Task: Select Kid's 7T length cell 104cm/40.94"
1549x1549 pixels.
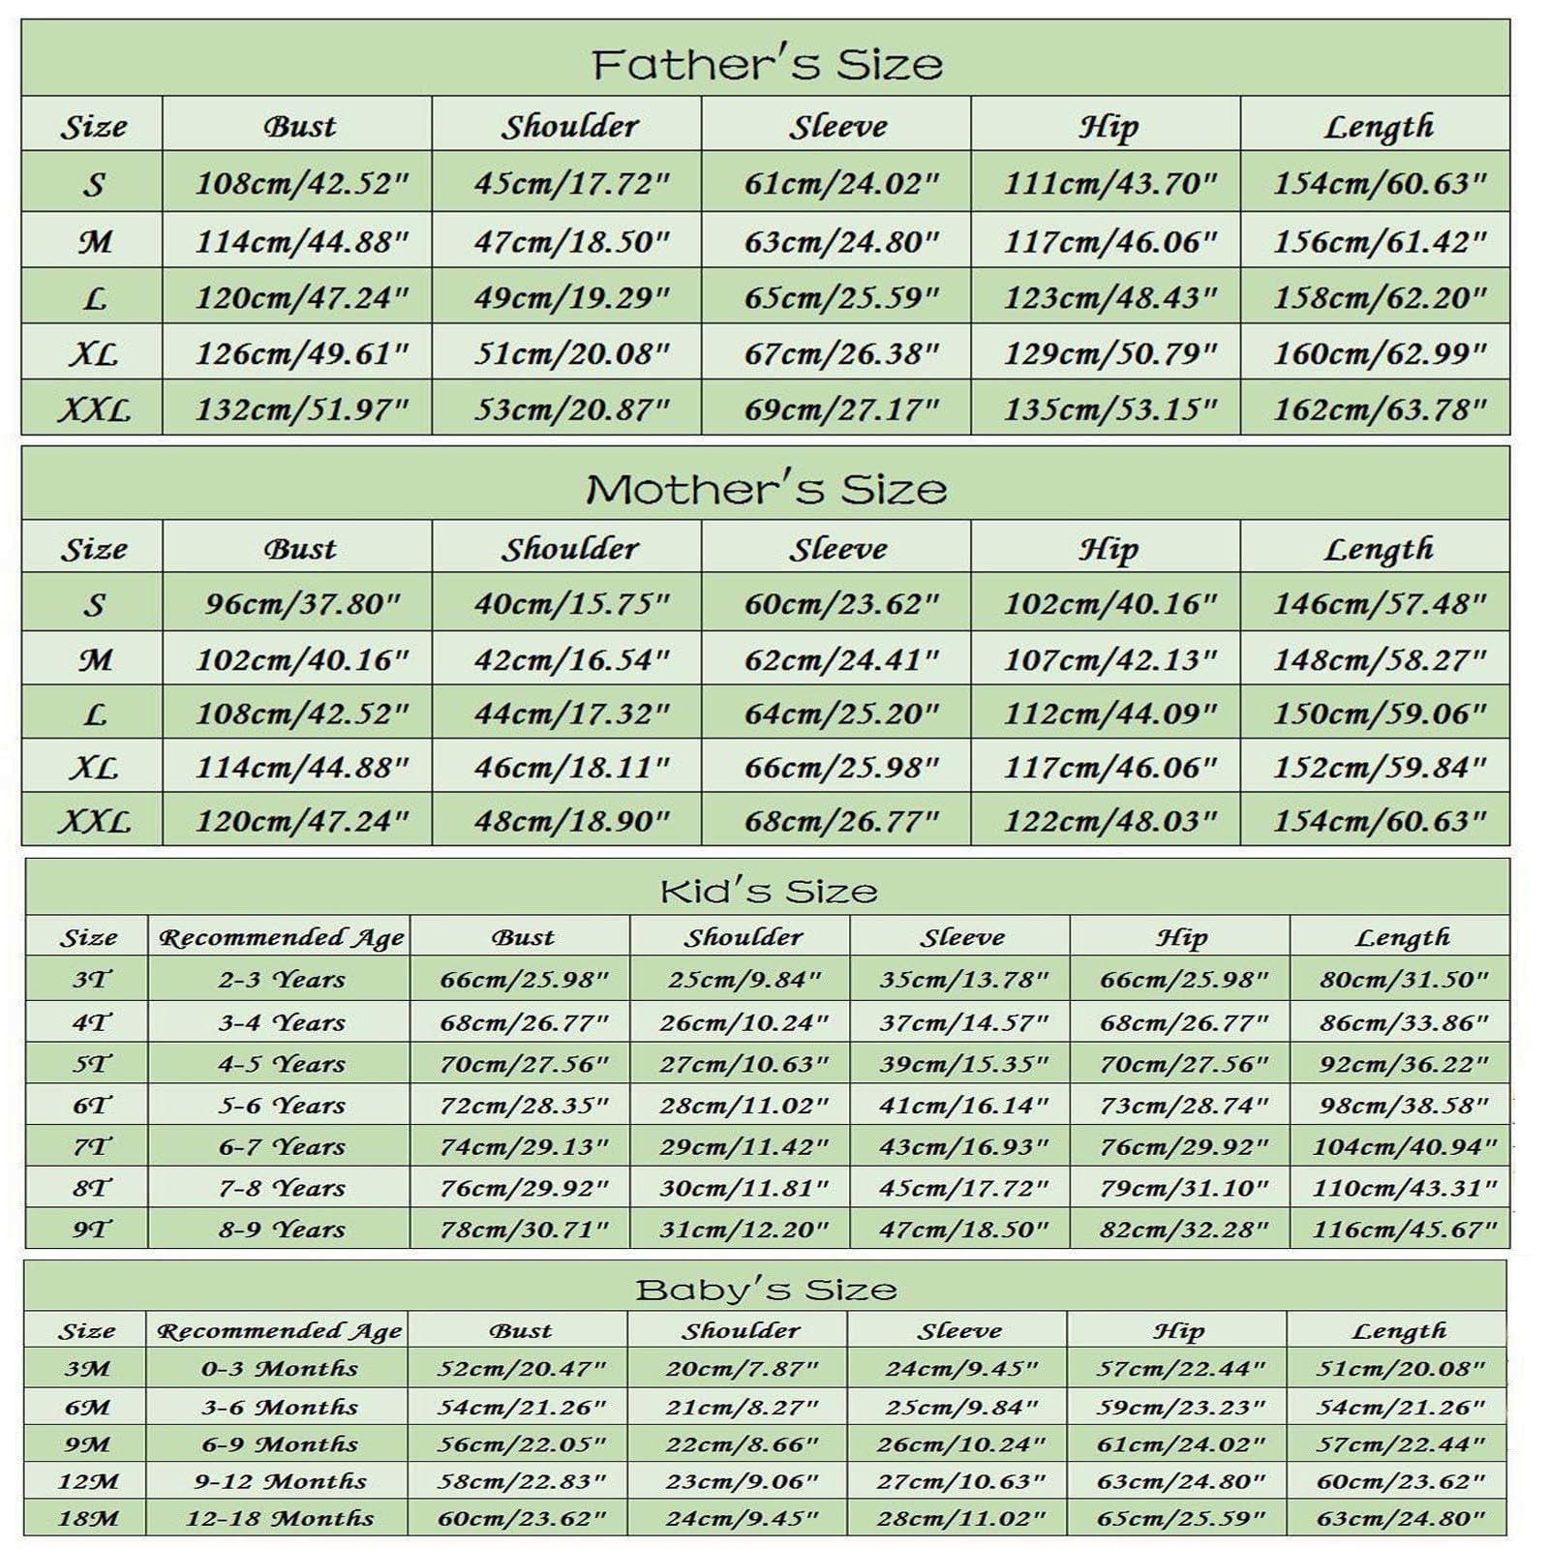Action: click(x=1404, y=1147)
